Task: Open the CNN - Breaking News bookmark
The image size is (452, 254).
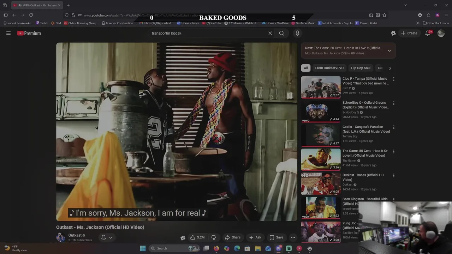Action: point(81,23)
